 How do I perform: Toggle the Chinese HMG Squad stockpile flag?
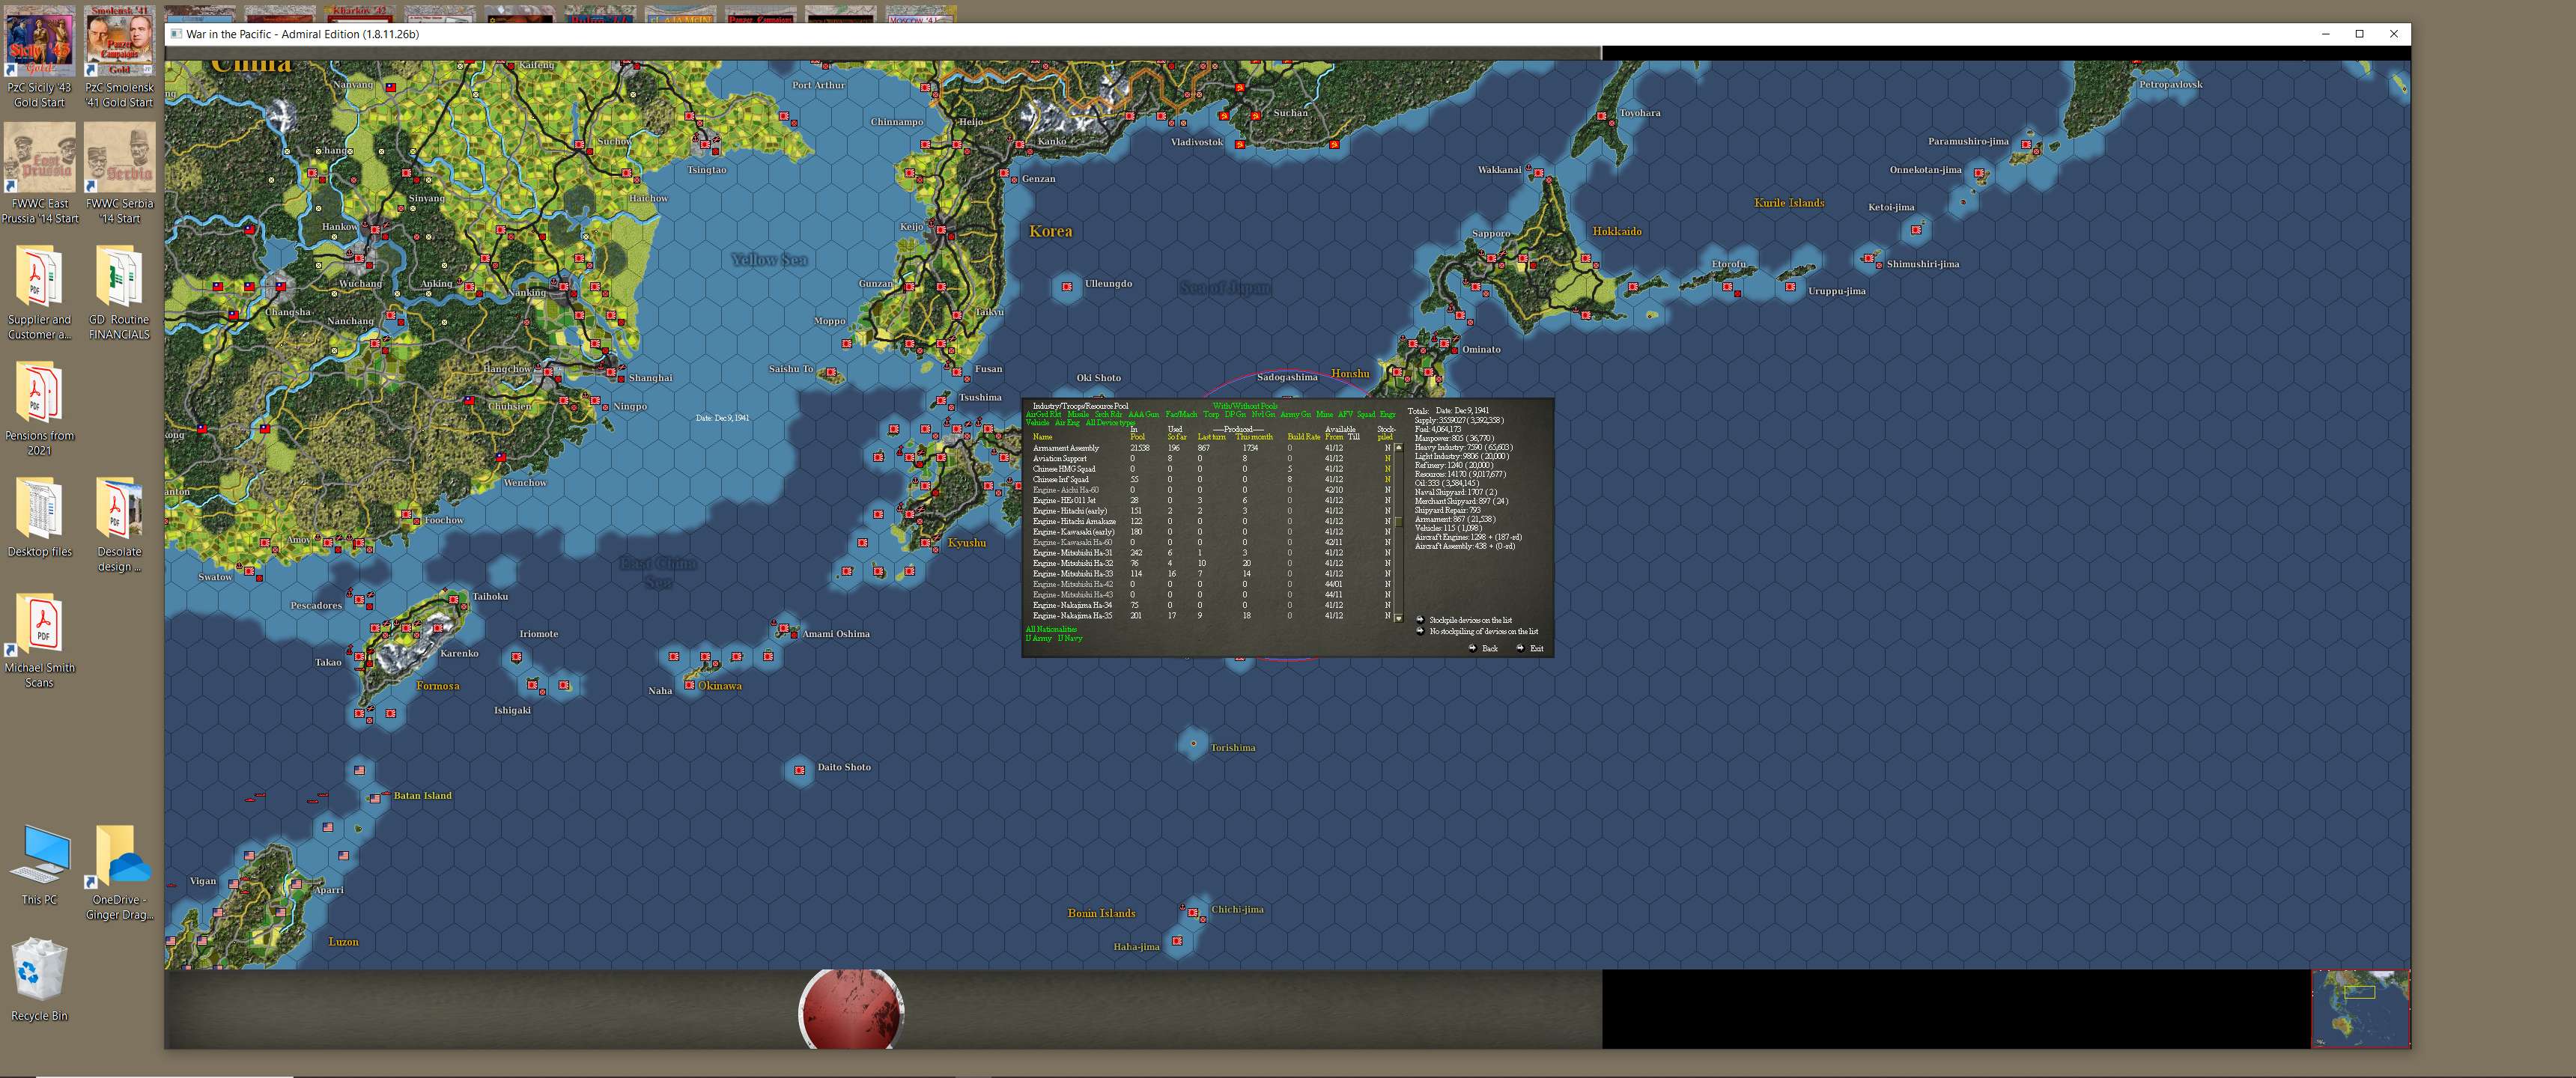coord(1387,468)
